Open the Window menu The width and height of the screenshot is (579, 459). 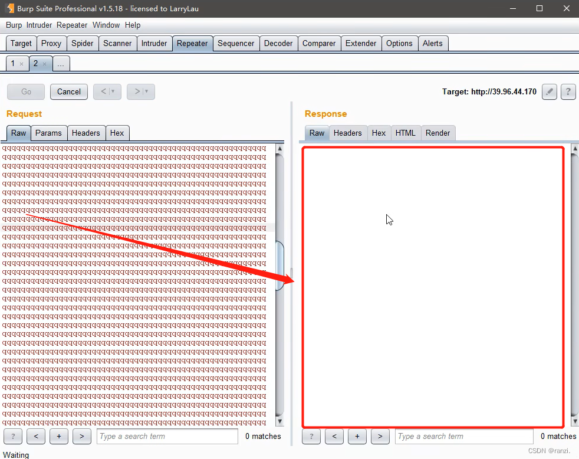coord(106,25)
